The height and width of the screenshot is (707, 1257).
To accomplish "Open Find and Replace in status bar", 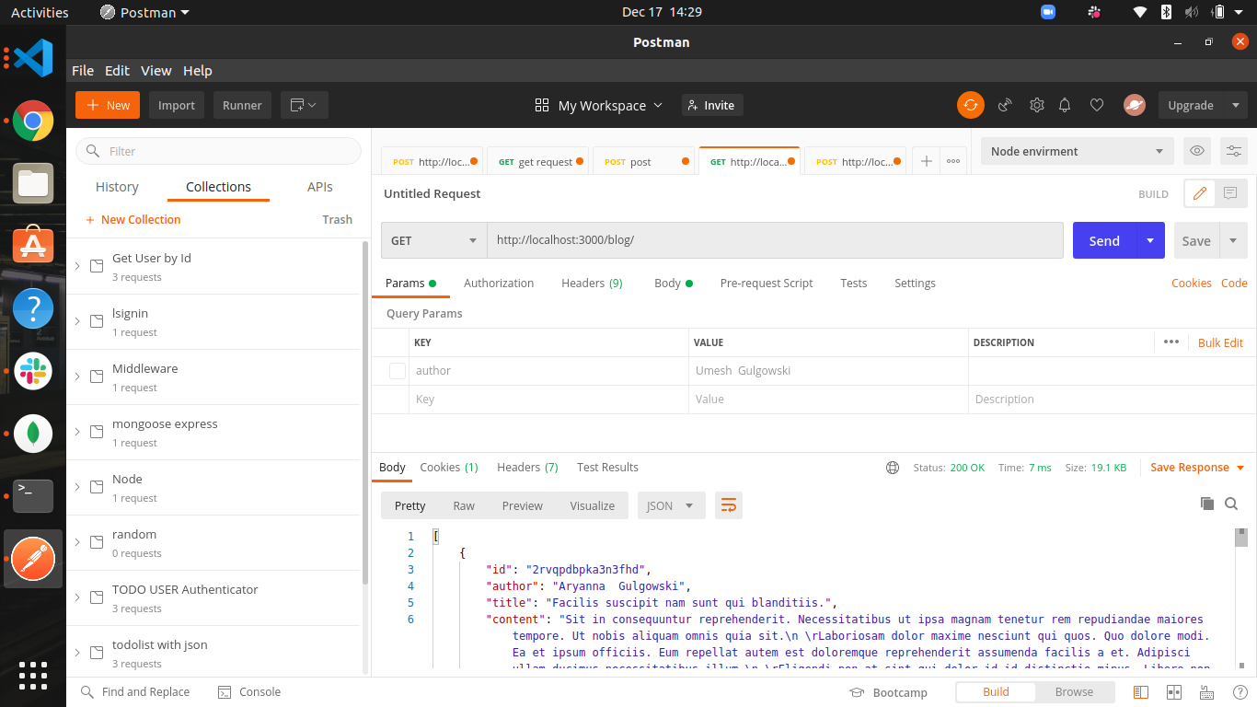I will pyautogui.click(x=135, y=692).
